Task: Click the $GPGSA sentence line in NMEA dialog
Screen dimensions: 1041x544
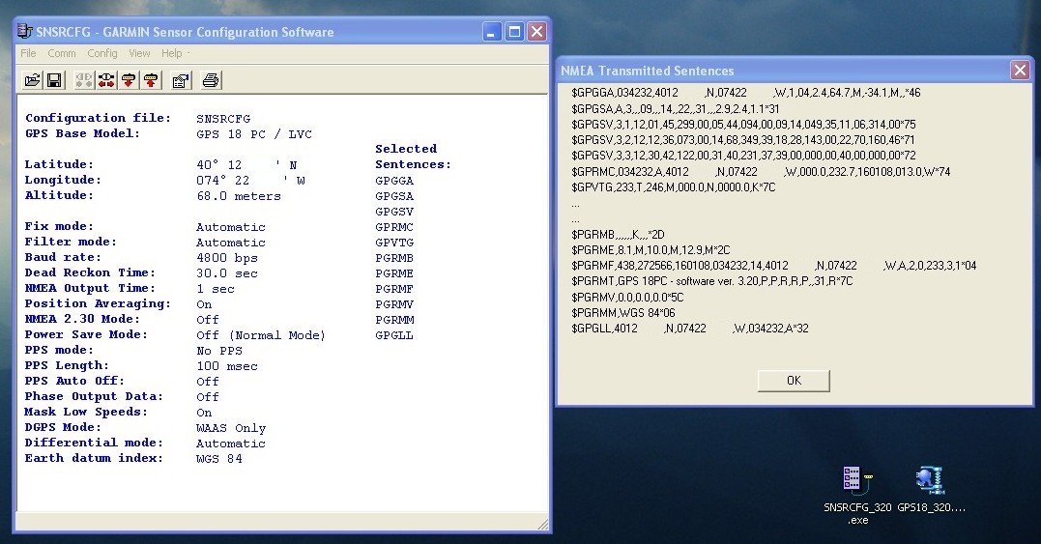Action: (676, 108)
